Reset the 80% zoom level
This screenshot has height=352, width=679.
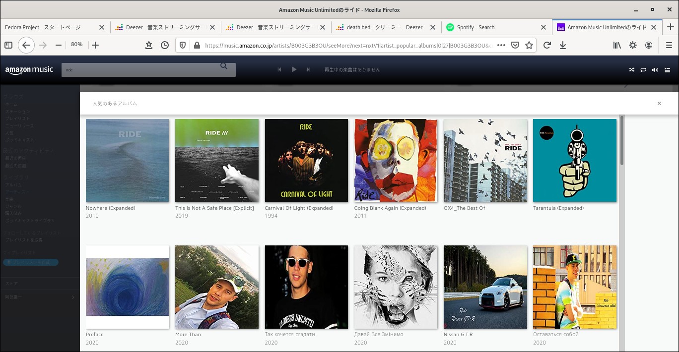coord(76,45)
